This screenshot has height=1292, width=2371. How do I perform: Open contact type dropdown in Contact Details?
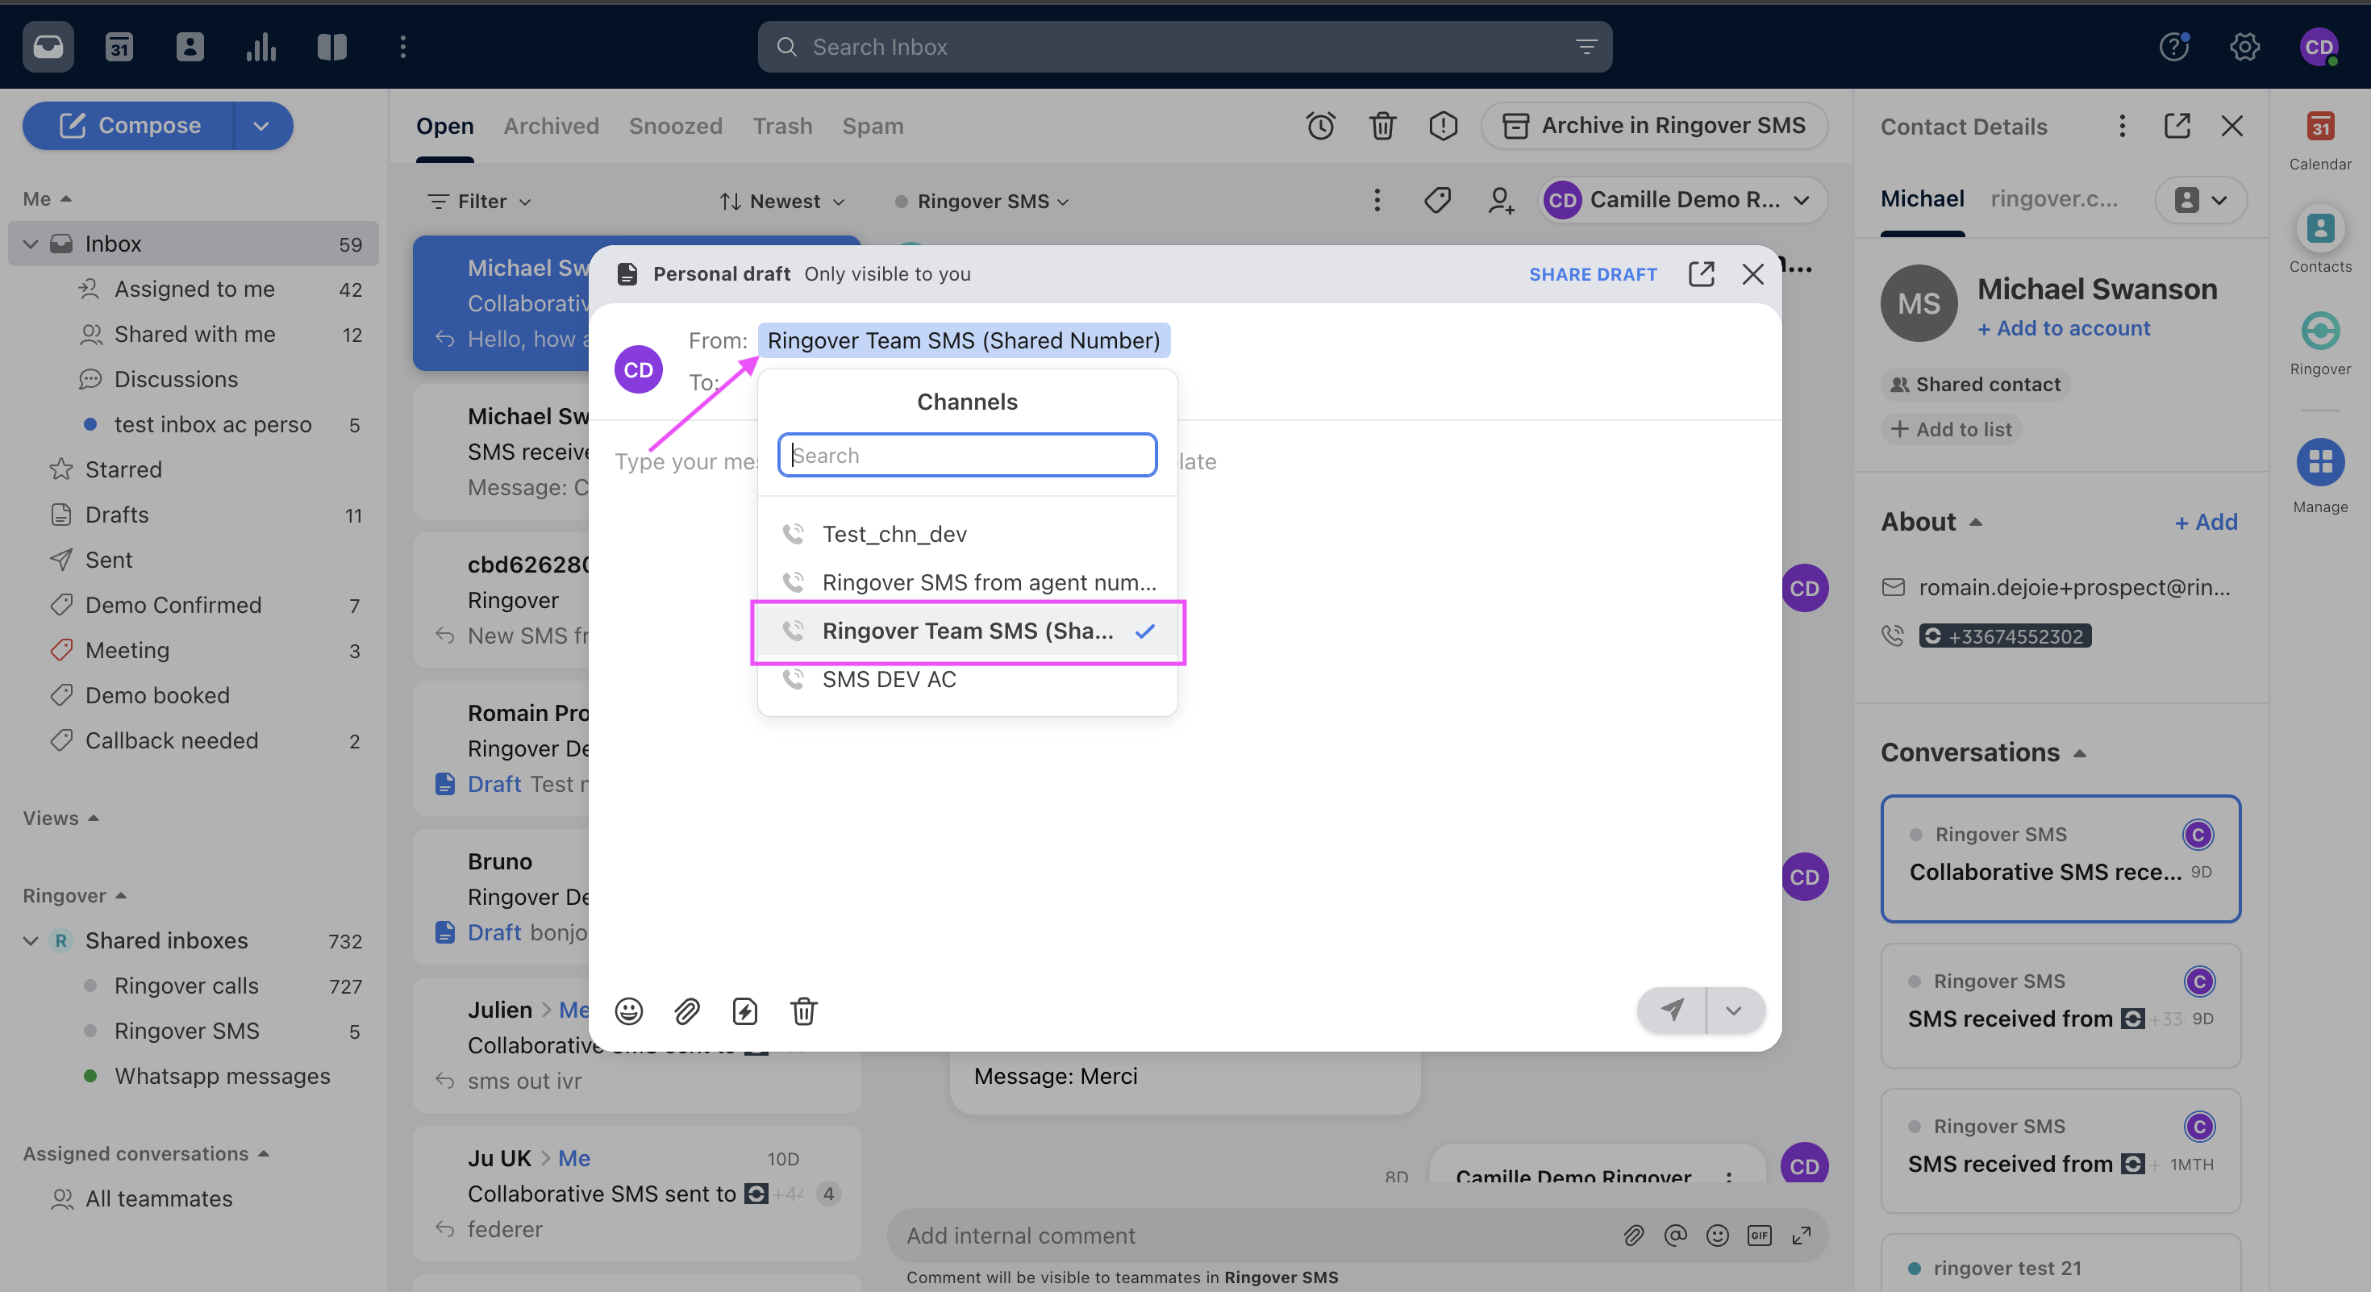coord(2201,198)
